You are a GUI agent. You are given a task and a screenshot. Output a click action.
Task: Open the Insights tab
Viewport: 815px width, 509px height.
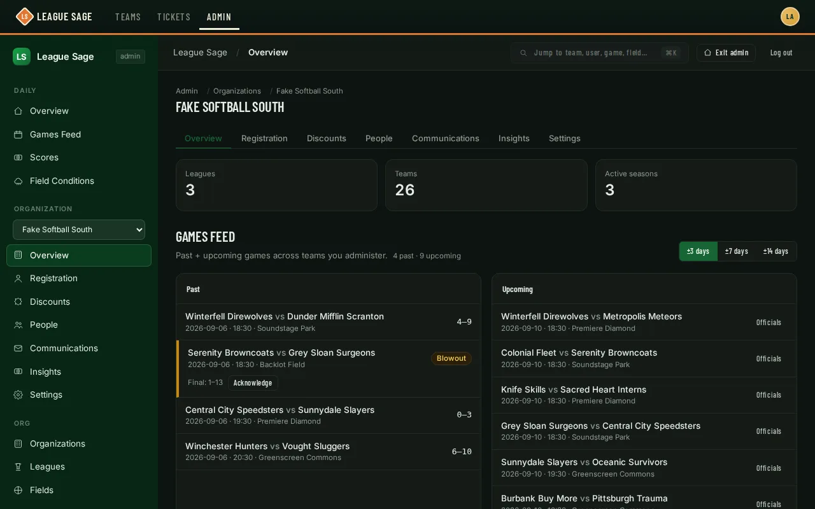514,139
